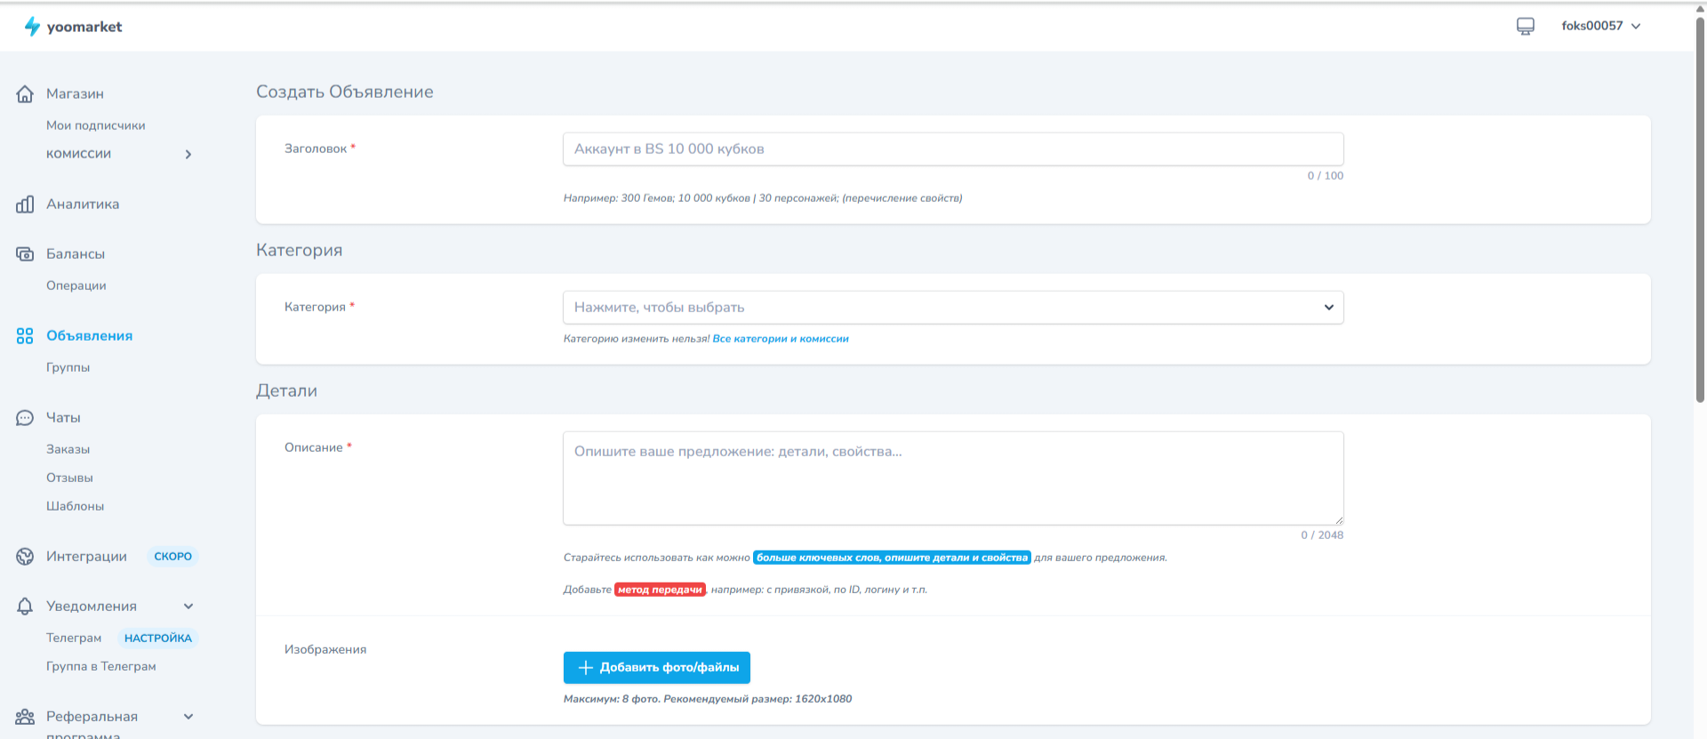Click the Уведомления bell icon
Image resolution: width=1707 pixels, height=739 pixels.
25,606
